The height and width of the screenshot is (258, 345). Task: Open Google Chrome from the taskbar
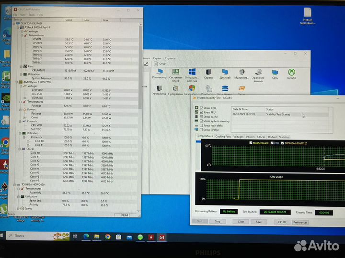(x=108, y=236)
